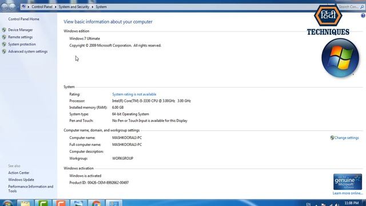The image size is (366, 206).
Task: Open Control Panel Home
Action: coord(23,19)
